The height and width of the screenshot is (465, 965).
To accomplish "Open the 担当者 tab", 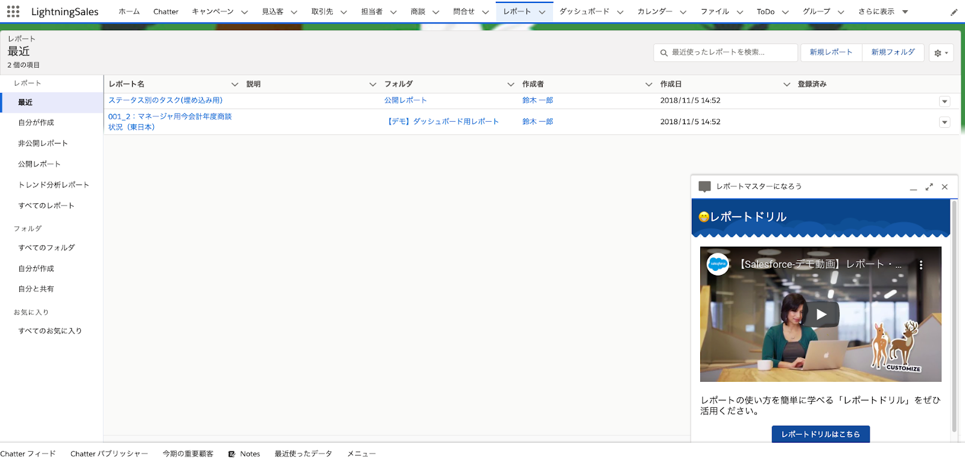I will [x=372, y=11].
